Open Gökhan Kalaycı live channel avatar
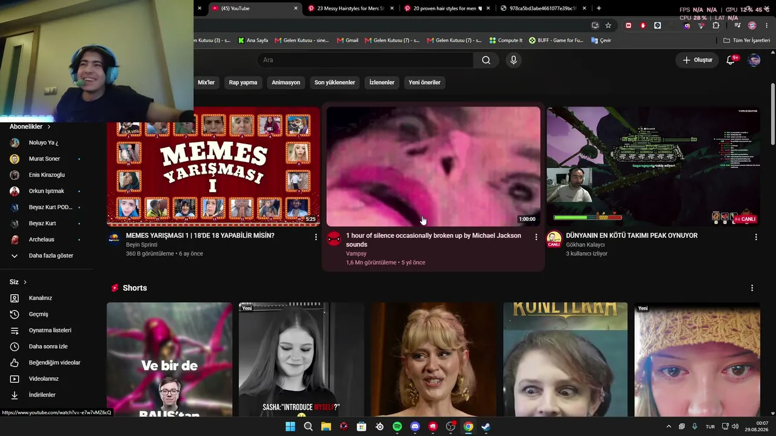The image size is (776, 436). click(x=554, y=239)
